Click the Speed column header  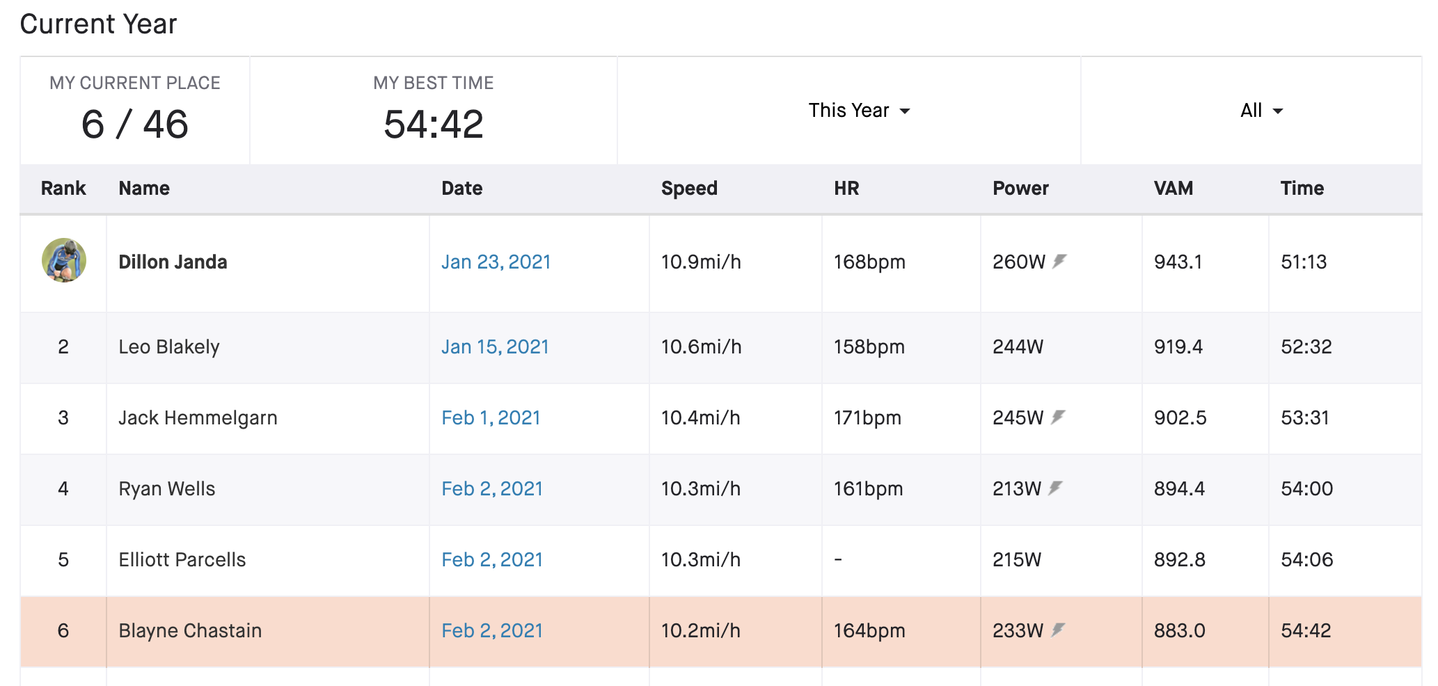tap(689, 189)
